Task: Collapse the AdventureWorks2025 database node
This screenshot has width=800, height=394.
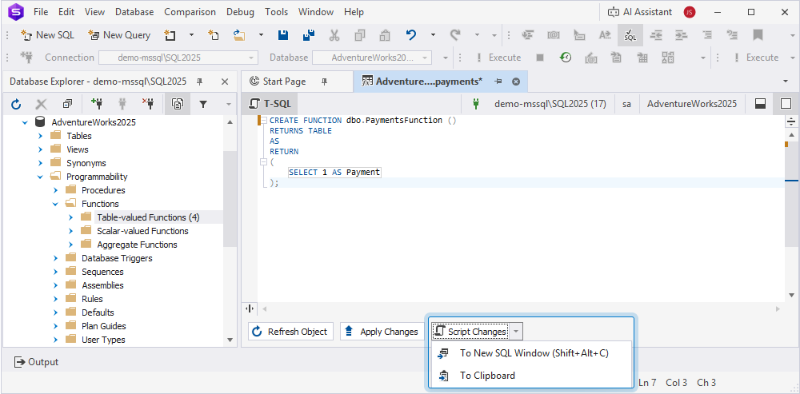Action: click(25, 122)
